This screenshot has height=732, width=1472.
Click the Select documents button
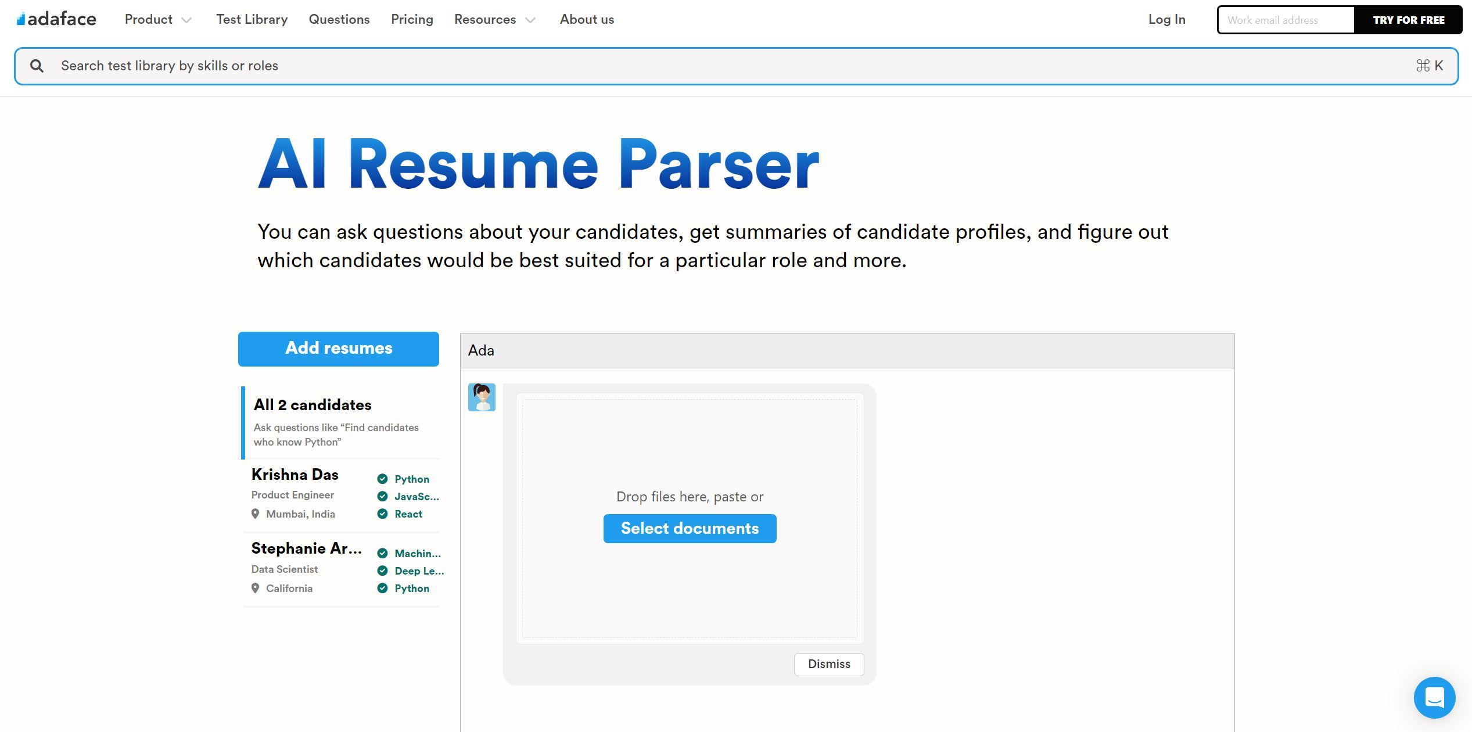690,528
